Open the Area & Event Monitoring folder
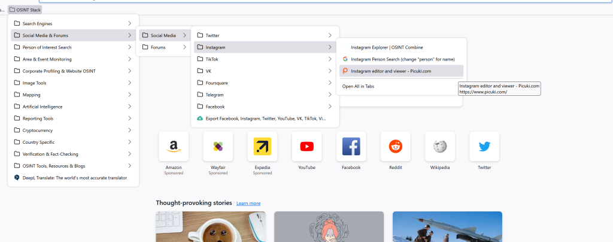 pos(73,59)
